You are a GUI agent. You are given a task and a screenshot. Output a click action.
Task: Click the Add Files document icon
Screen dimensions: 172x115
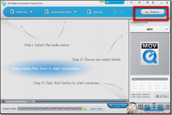click(x=12, y=12)
